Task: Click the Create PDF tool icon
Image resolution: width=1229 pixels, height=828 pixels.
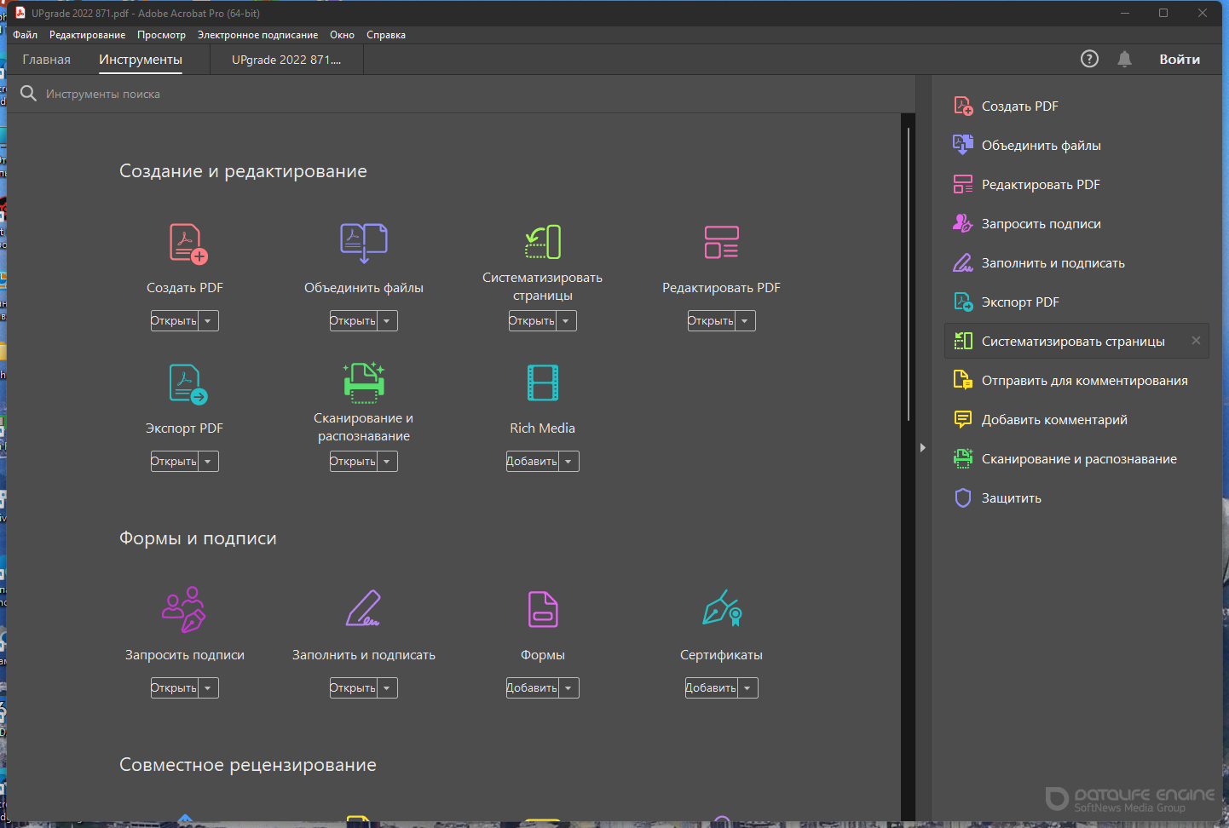Action: [188, 244]
